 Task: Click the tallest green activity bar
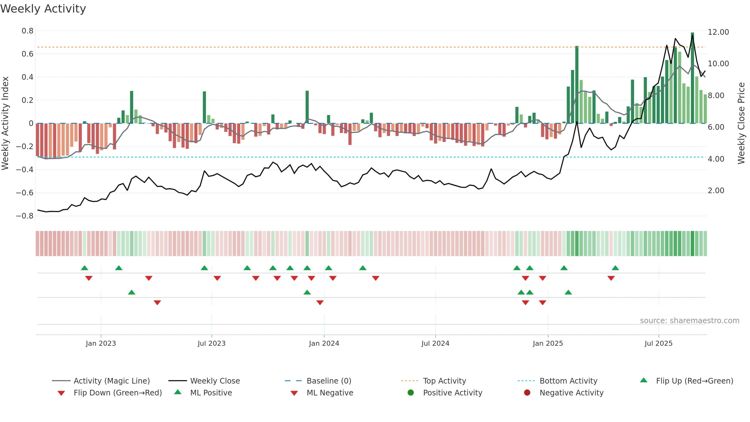pyautogui.click(x=692, y=78)
